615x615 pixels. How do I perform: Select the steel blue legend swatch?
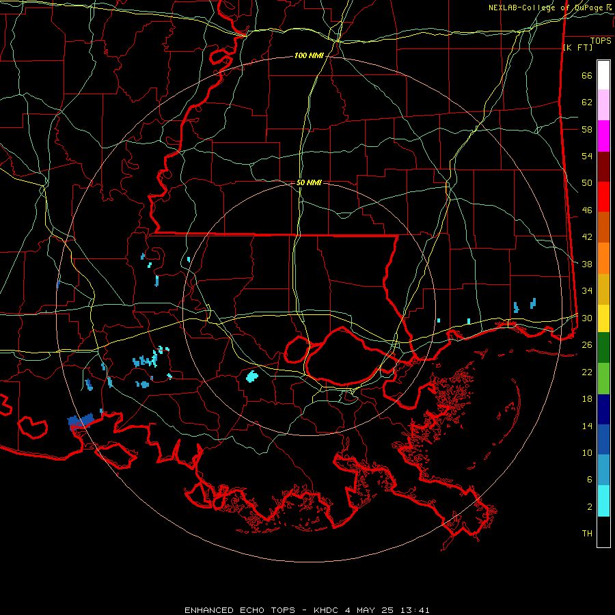(603, 470)
